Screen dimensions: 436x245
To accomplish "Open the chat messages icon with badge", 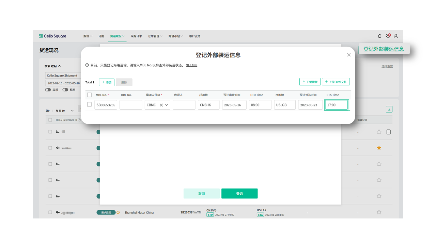I will [388, 36].
